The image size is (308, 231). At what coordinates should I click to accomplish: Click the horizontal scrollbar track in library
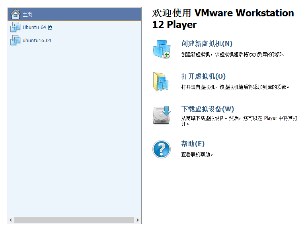[74, 220]
